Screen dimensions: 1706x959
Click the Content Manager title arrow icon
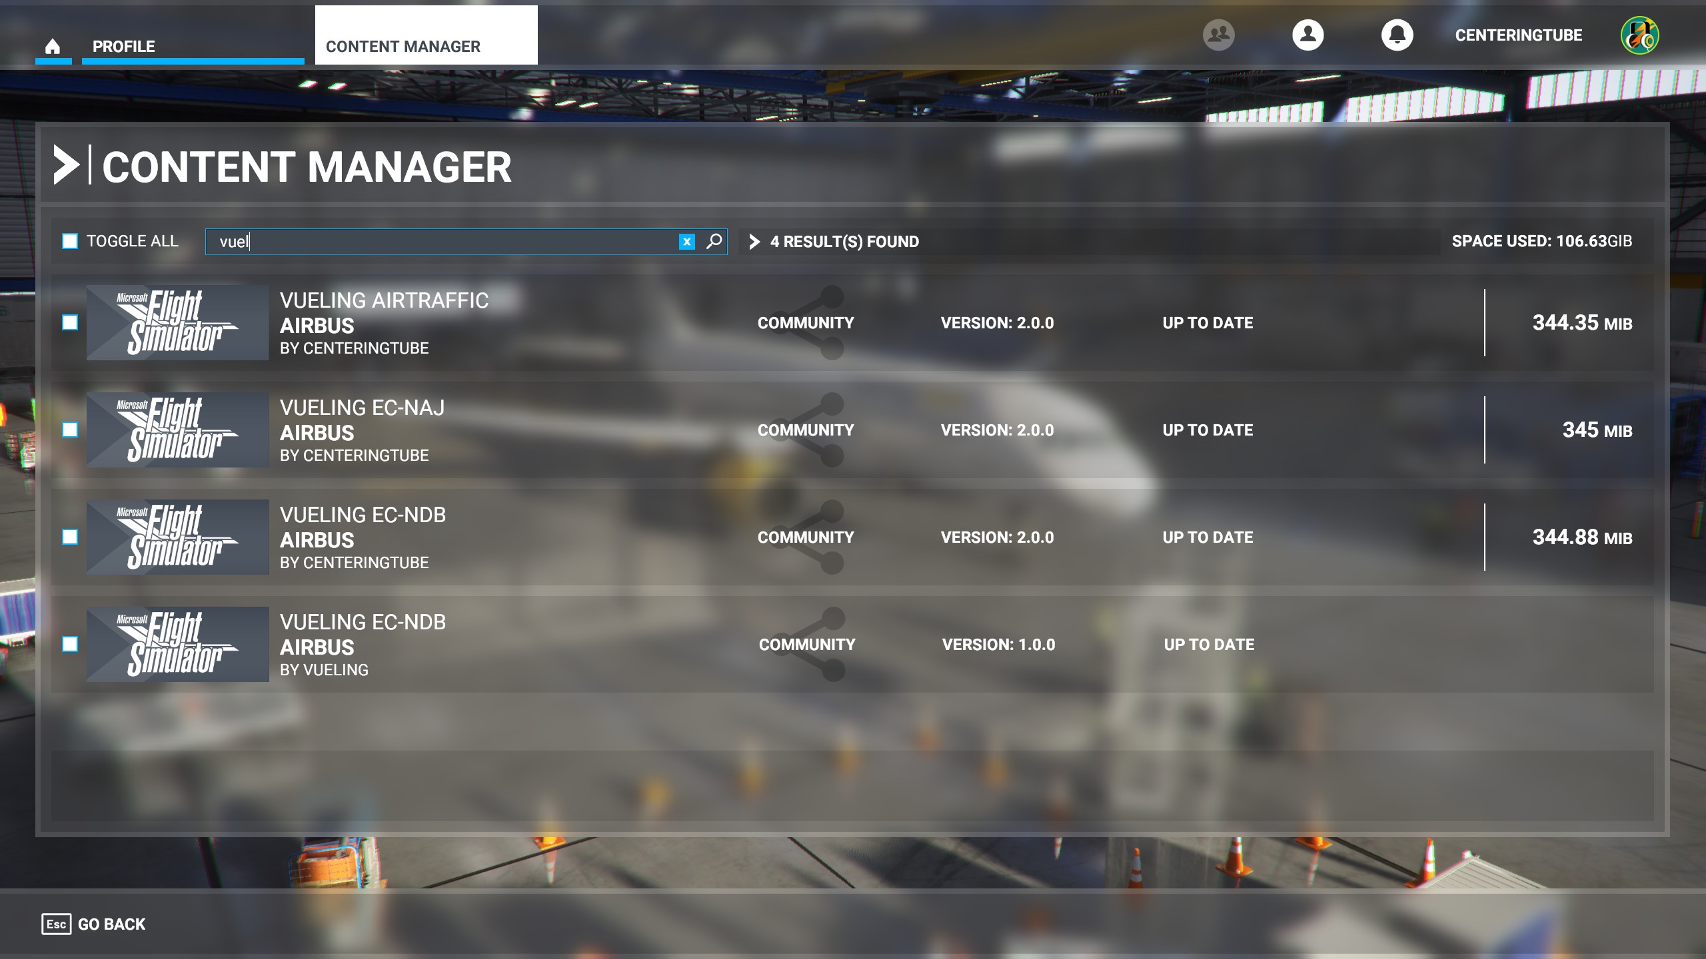(x=66, y=164)
